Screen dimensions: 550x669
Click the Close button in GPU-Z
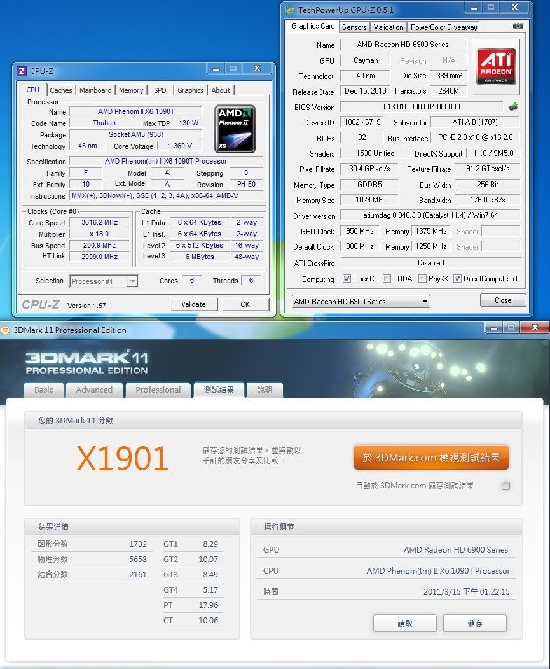coord(503,300)
